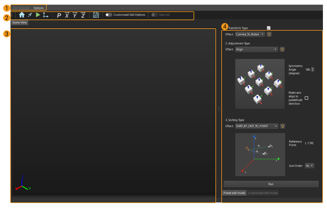Show the X axis vector icon

(x=67, y=15)
